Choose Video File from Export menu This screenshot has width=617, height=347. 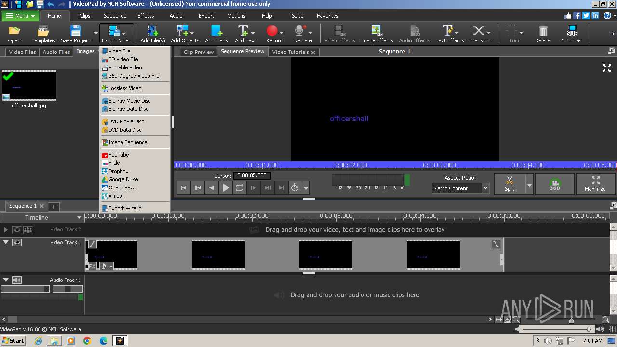click(x=135, y=51)
